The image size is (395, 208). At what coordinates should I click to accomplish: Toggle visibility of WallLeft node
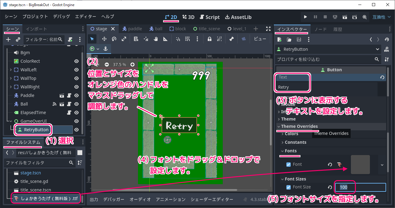[76, 70]
